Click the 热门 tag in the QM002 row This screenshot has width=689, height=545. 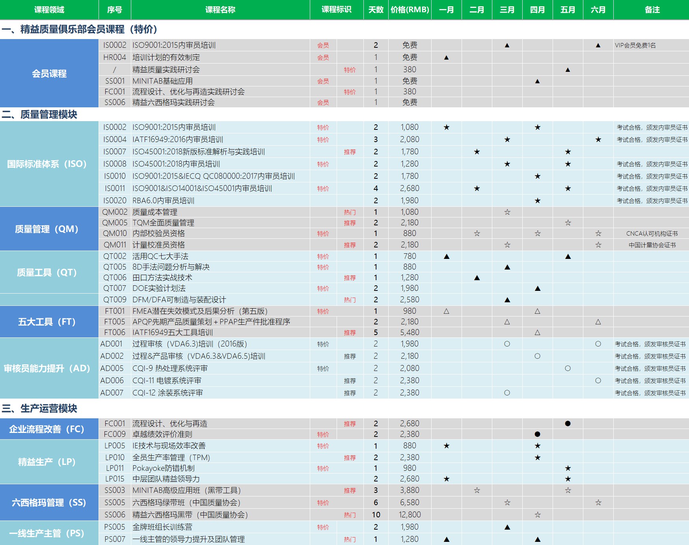click(350, 212)
